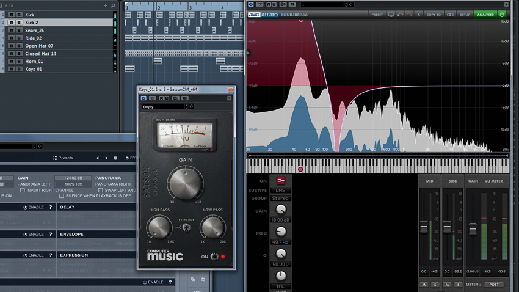Flip the Satson ON switch
This screenshot has height=292, width=519.
click(x=214, y=257)
